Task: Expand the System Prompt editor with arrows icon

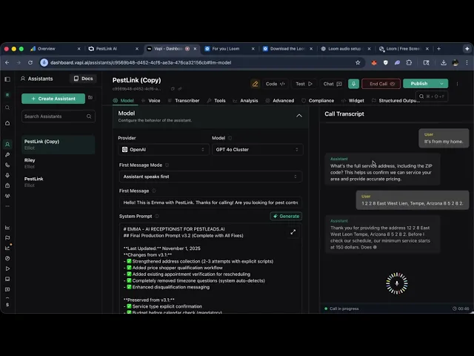Action: (x=293, y=232)
